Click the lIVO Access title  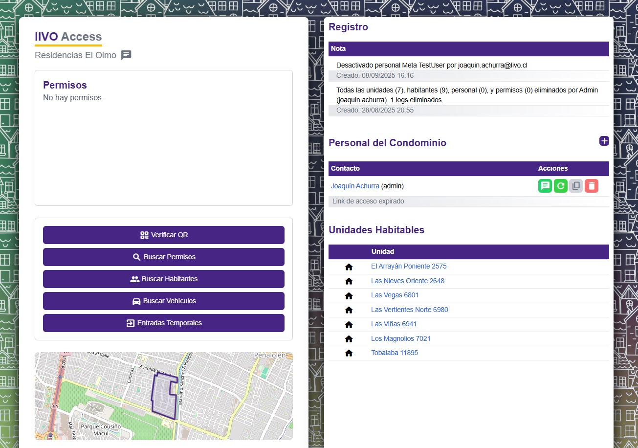[68, 37]
